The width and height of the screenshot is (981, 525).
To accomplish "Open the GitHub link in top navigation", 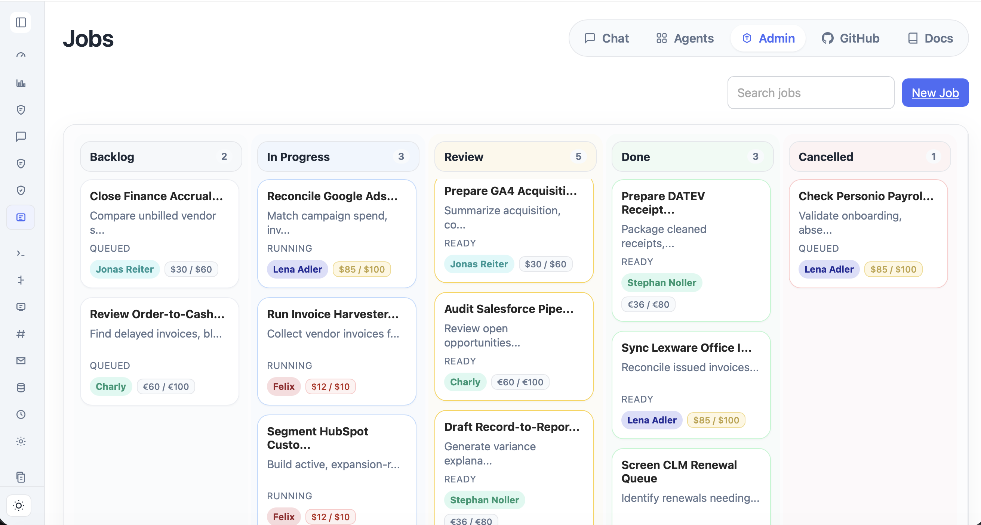I will (x=851, y=38).
